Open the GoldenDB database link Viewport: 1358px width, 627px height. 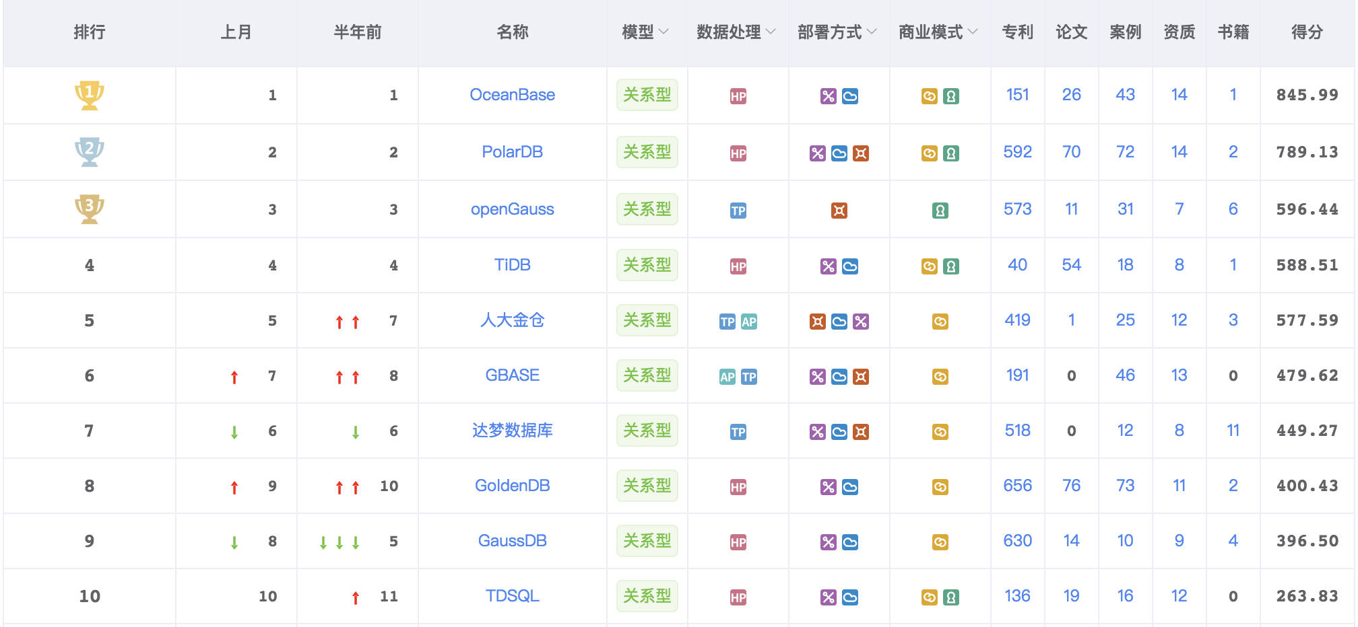tap(513, 486)
